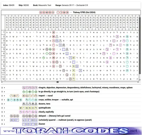The width and height of the screenshot is (142, 135).
Task: Click column header 58453
Action: pos(7,22)
